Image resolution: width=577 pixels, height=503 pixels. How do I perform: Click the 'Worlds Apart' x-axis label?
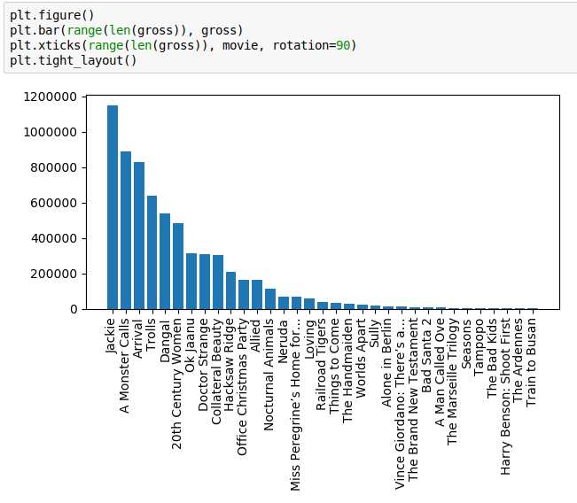362,358
